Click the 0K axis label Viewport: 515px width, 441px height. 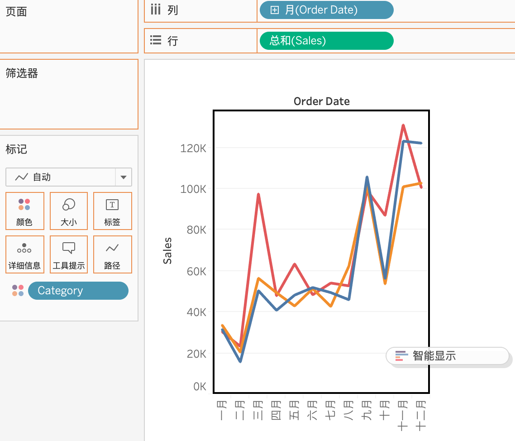pos(200,387)
